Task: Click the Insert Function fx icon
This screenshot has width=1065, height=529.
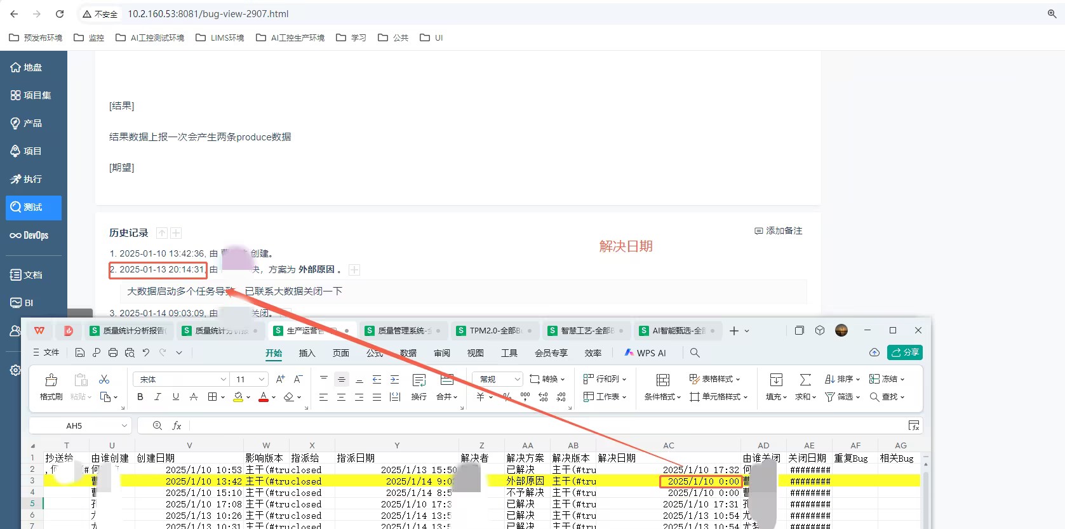Action: pos(177,425)
